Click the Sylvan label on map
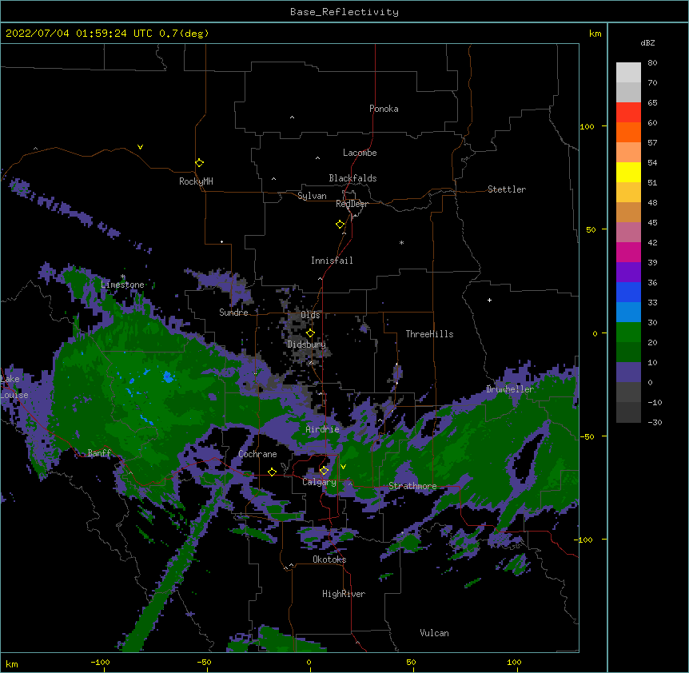This screenshot has width=689, height=673. [312, 196]
